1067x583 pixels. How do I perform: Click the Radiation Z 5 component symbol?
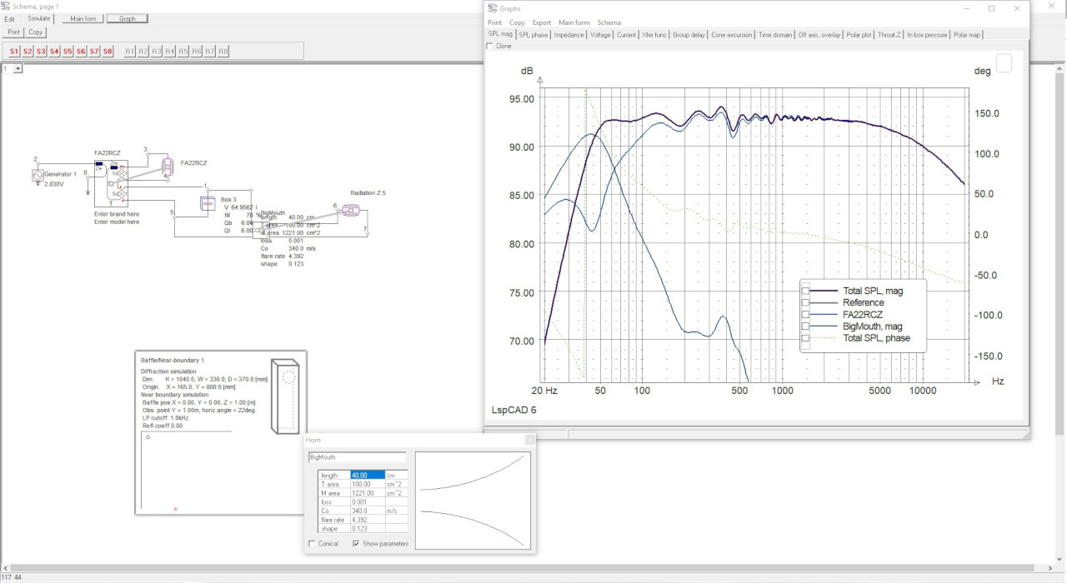coord(350,212)
